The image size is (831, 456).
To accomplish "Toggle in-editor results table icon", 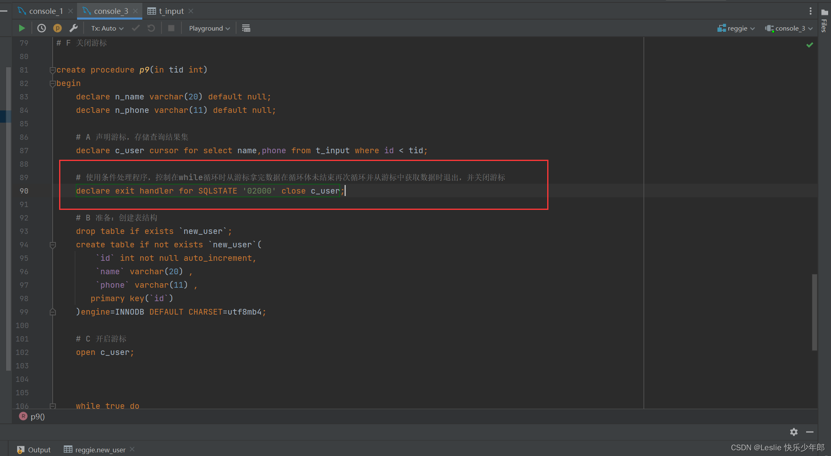I will tap(246, 28).
